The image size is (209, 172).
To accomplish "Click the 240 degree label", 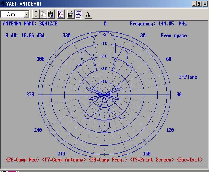I will (38, 130).
